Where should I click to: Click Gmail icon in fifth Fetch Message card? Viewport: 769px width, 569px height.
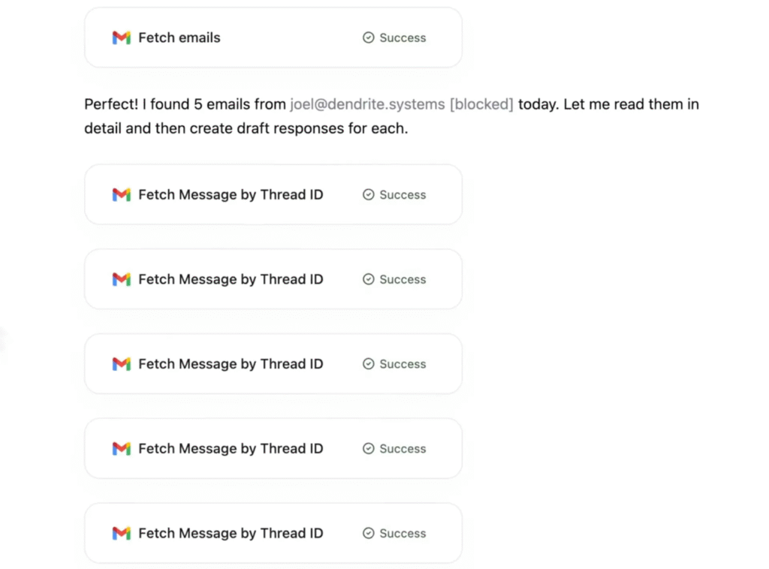coord(121,534)
